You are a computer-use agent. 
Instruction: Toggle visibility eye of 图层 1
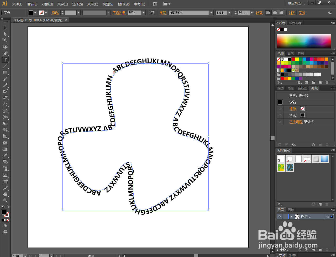(x=280, y=217)
